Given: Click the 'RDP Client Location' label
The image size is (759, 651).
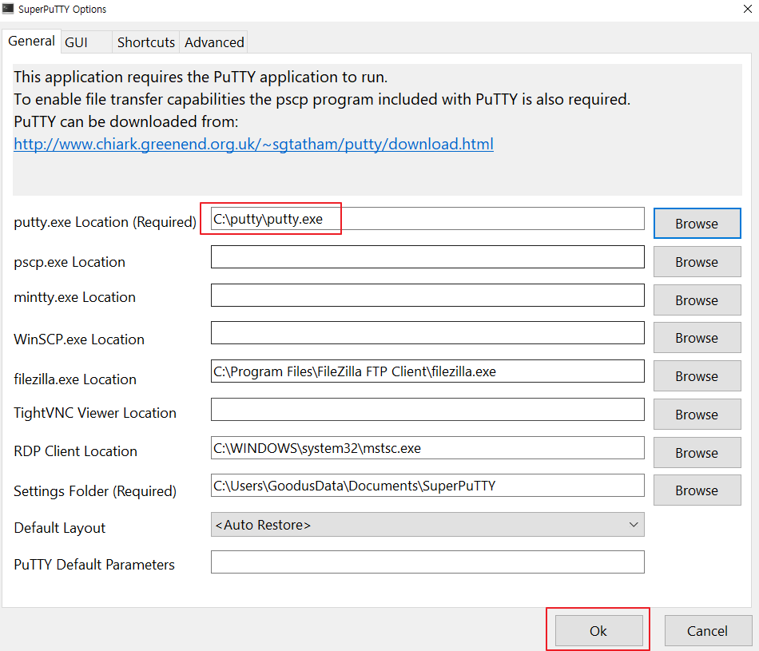Looking at the screenshot, I should pos(76,451).
